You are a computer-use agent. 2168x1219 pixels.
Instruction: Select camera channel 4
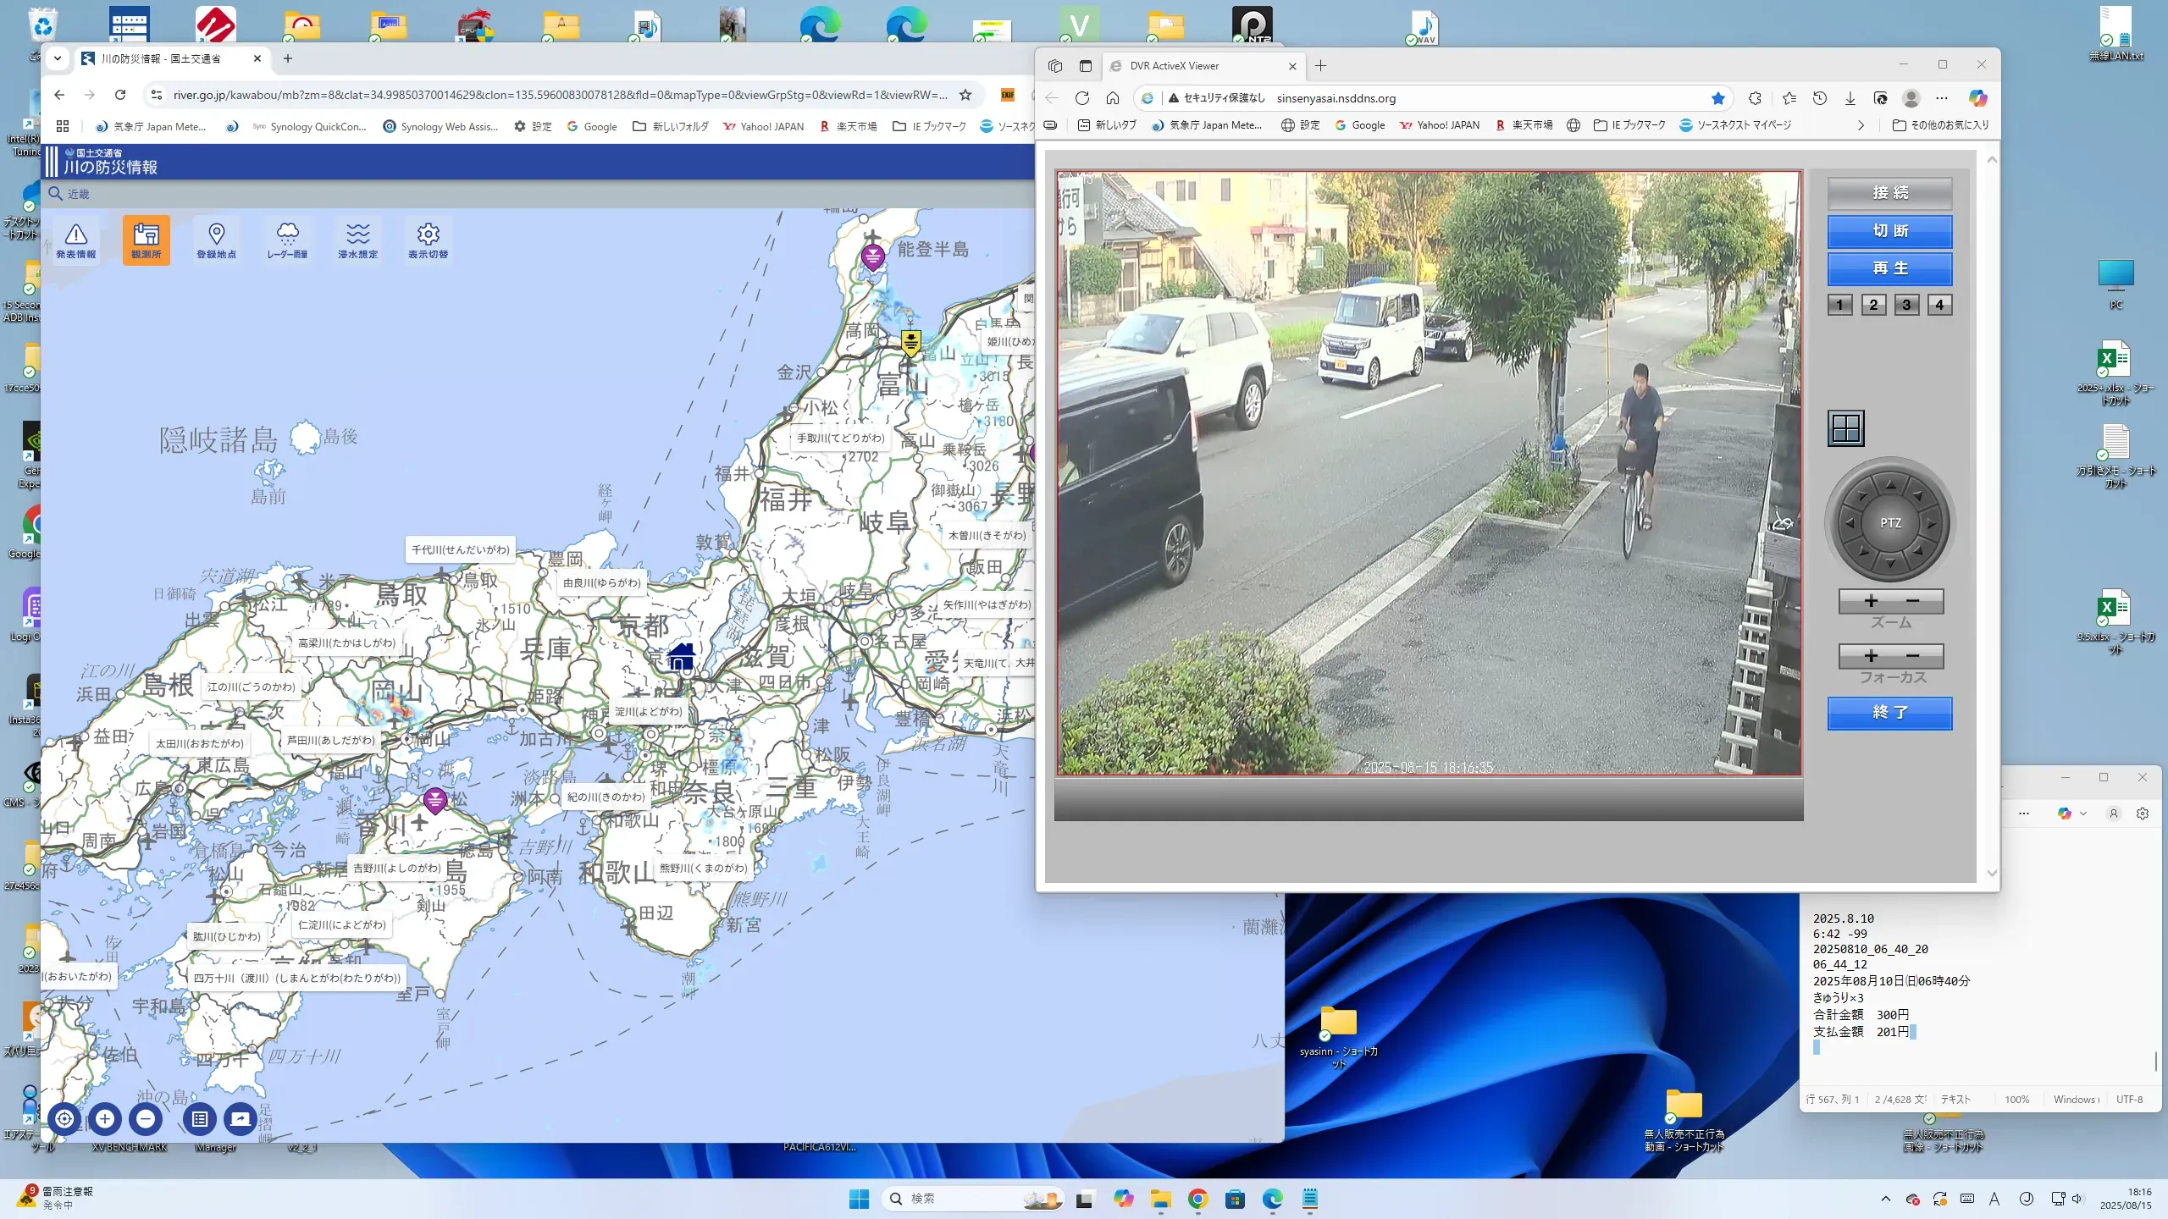click(x=1939, y=305)
